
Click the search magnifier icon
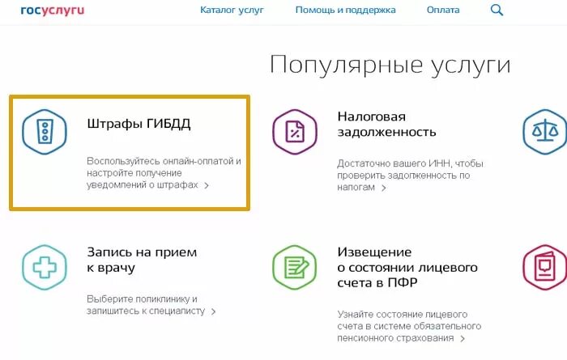click(497, 10)
